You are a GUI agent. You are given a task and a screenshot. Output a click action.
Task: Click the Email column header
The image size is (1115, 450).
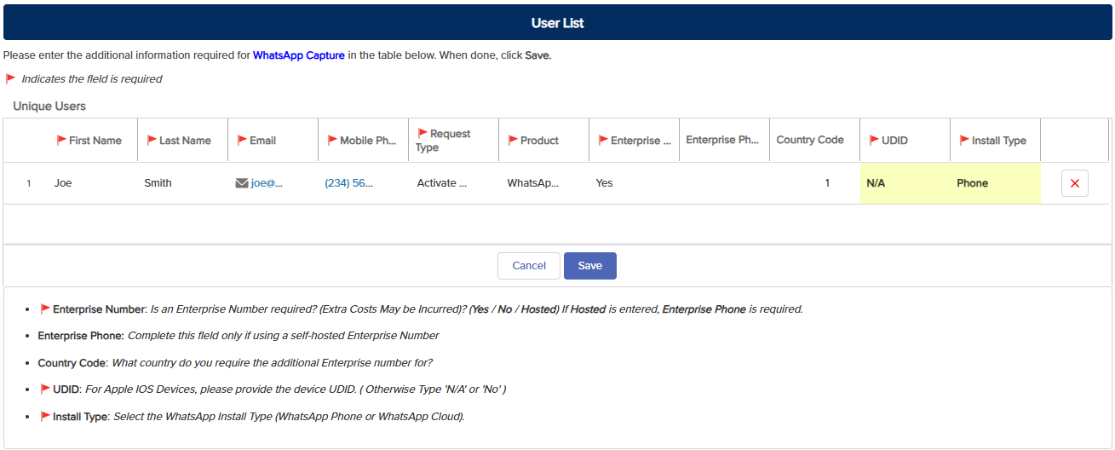click(262, 141)
